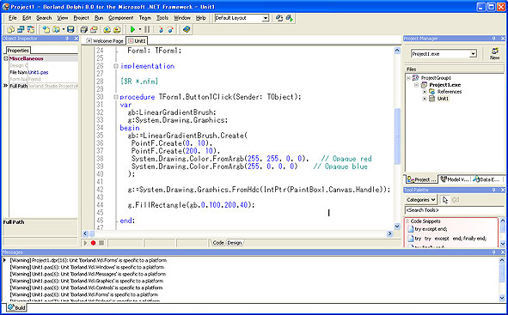The height and width of the screenshot is (315, 508).
Task: Click the Save All toolbar icon
Action: pyautogui.click(x=84, y=29)
